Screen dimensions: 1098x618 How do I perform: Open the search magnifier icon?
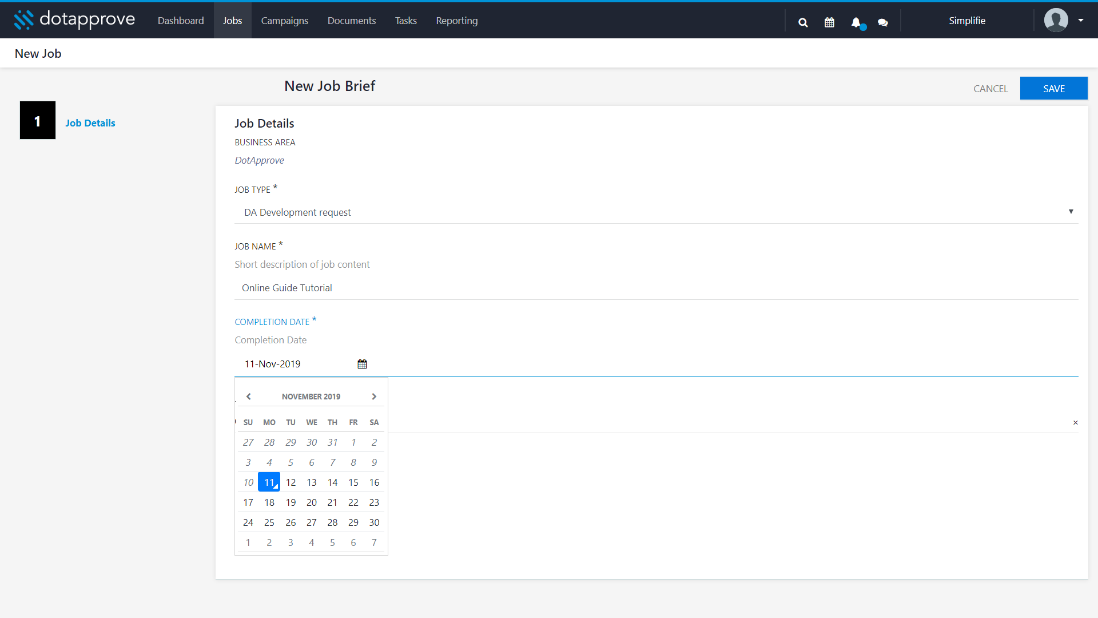pyautogui.click(x=803, y=22)
